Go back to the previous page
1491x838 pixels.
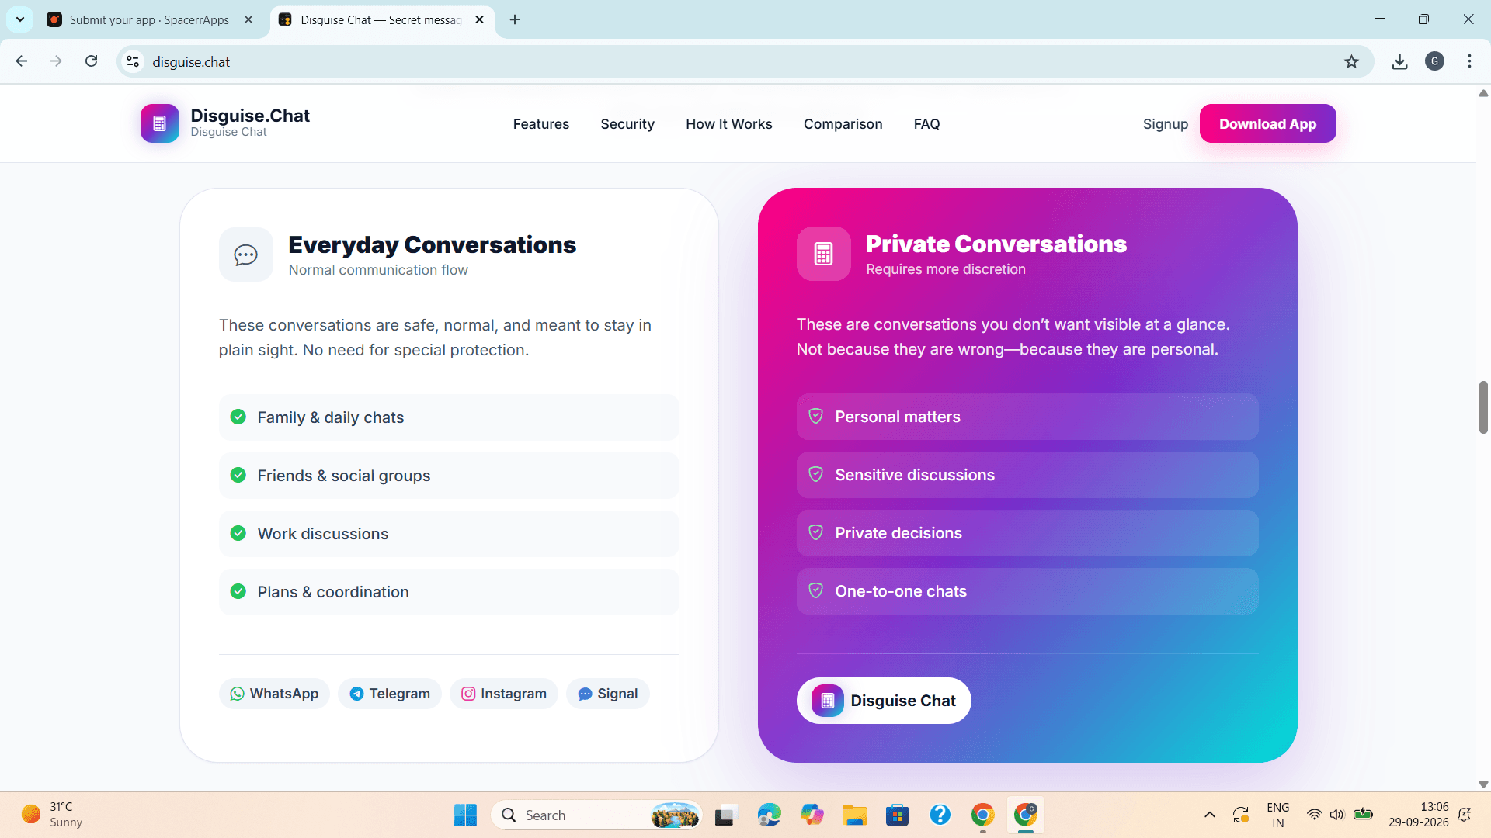pyautogui.click(x=22, y=61)
